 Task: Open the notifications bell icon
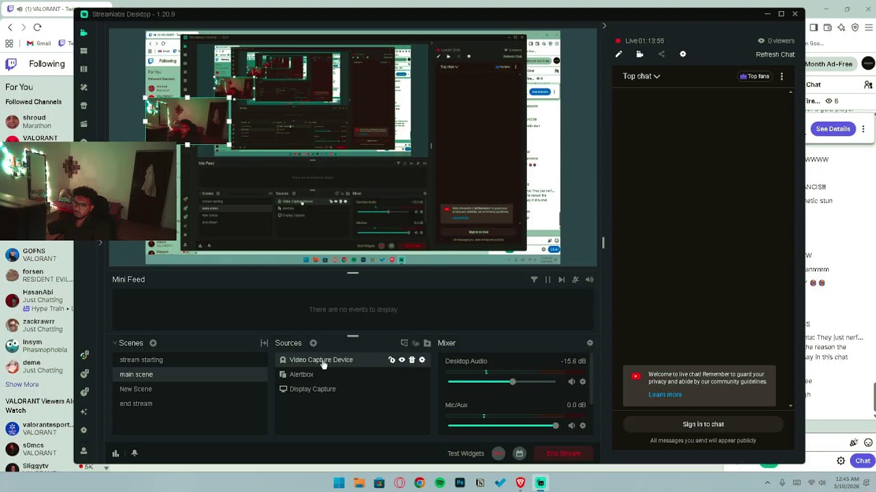(x=134, y=453)
